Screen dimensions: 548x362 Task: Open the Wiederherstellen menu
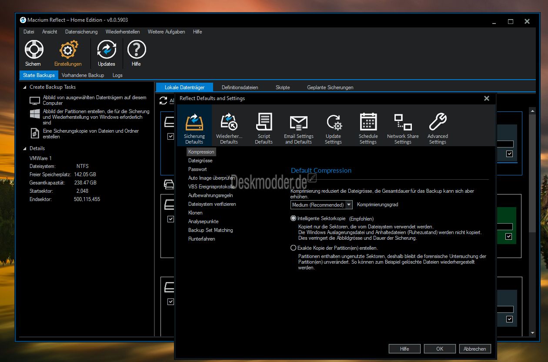pyautogui.click(x=123, y=32)
